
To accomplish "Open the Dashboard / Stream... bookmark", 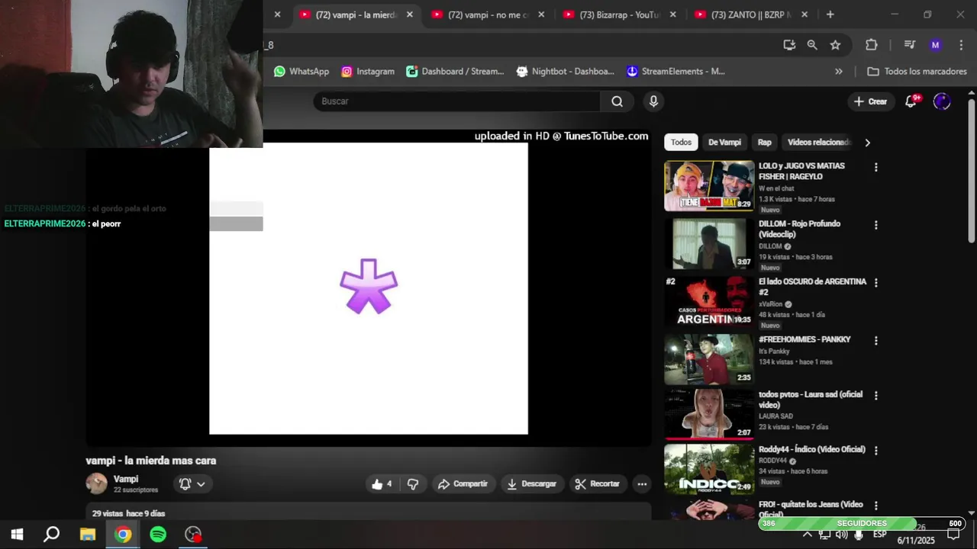I will tap(455, 71).
